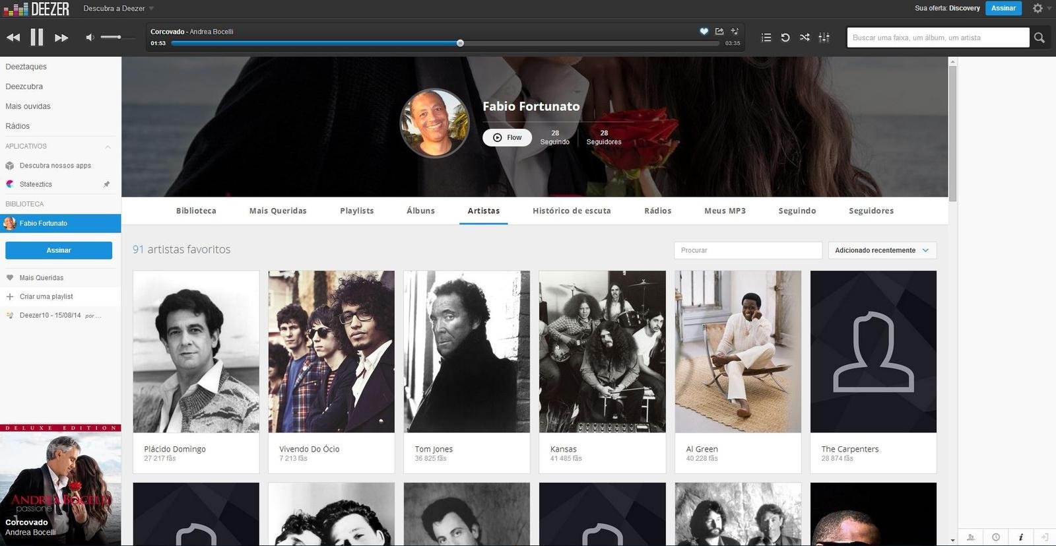The image size is (1056, 546).
Task: Click the Andrea Bocelli album cover
Action: pyautogui.click(x=60, y=485)
